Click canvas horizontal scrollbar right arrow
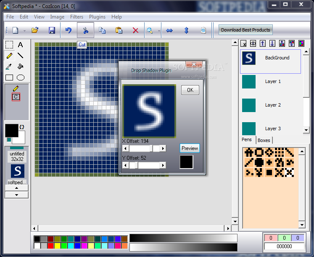 [x=228, y=228]
